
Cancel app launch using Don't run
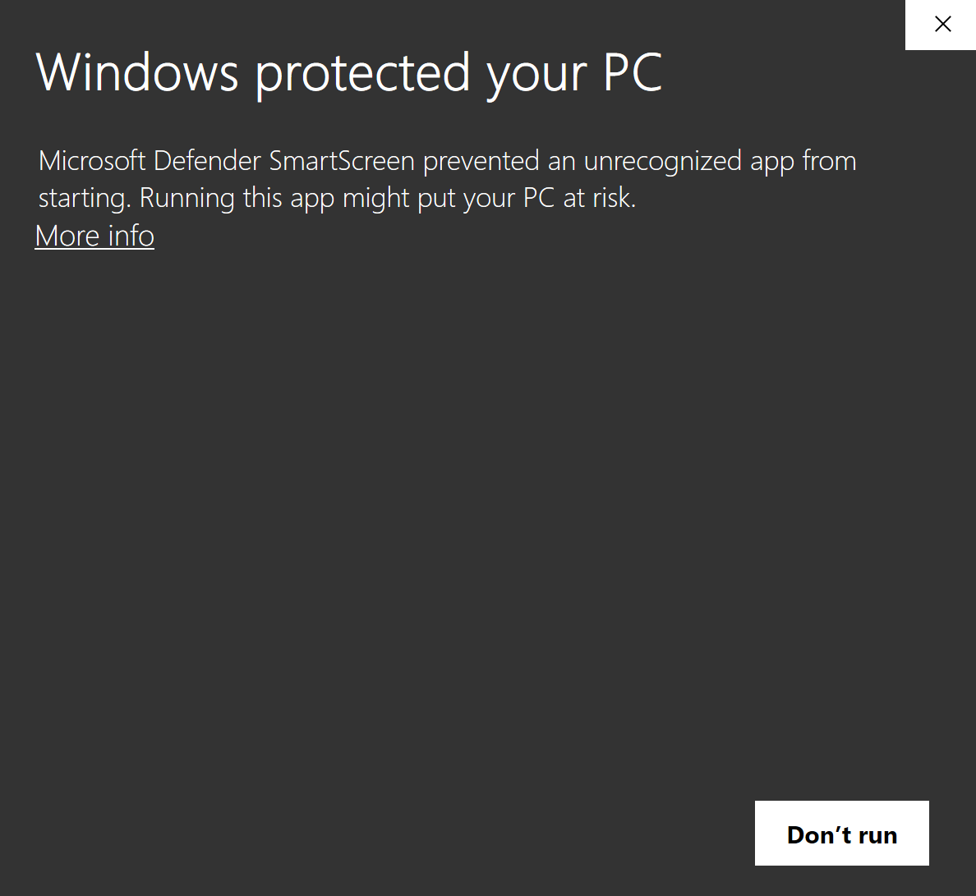[841, 834]
